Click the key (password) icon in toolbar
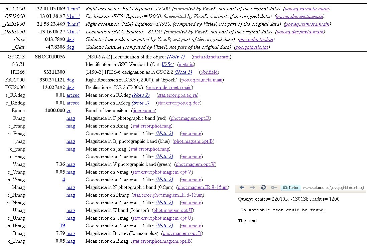367x246 pixels. (274, 188)
